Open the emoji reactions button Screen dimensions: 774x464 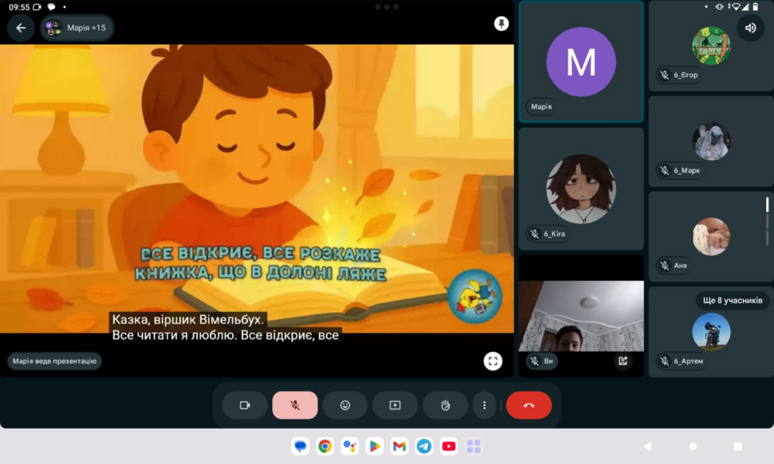pos(345,405)
